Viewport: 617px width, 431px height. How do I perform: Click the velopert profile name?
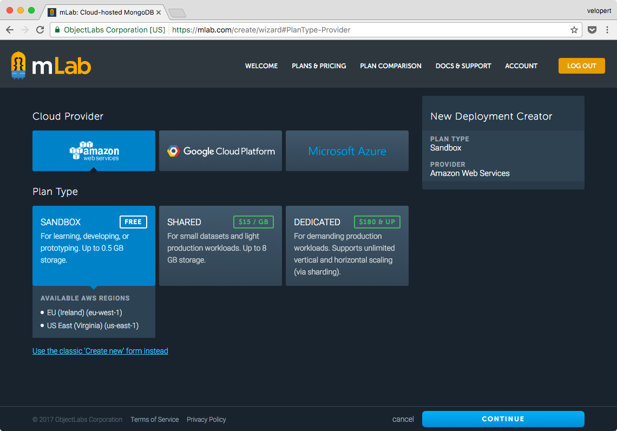(599, 11)
